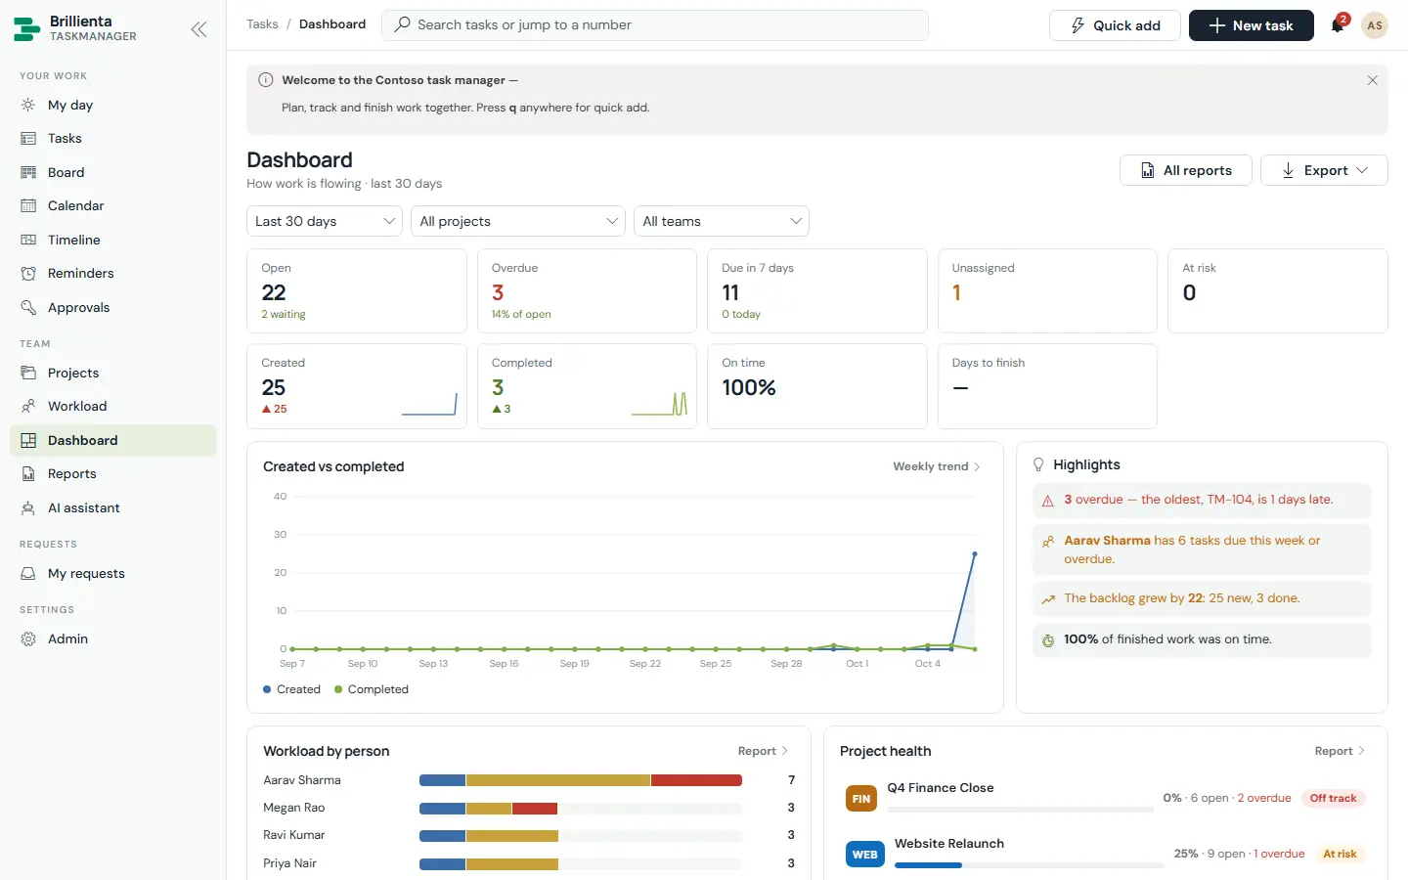The height and width of the screenshot is (880, 1408).
Task: Click Aarav Sharma's workload bar
Action: click(x=581, y=780)
